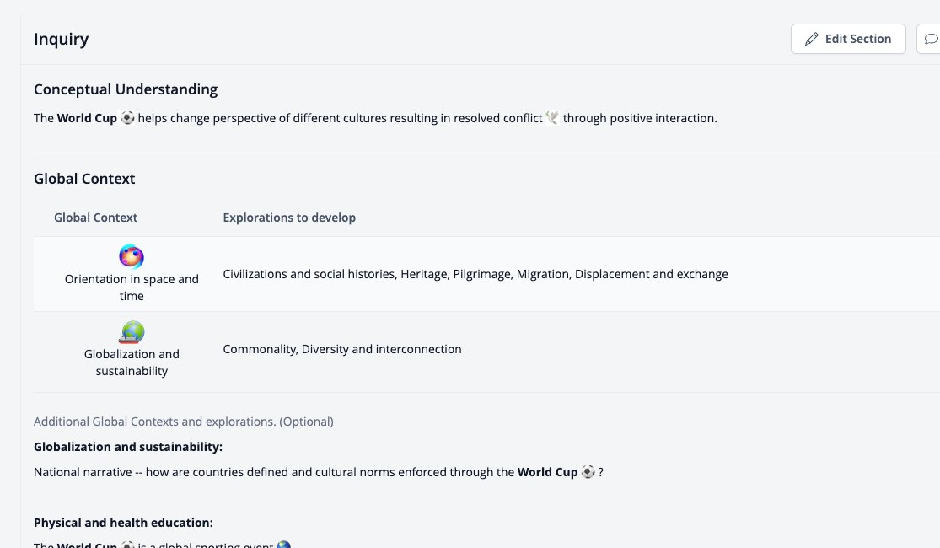Click the Orientation in space and time icon
This screenshot has height=548, width=940.
tap(132, 256)
